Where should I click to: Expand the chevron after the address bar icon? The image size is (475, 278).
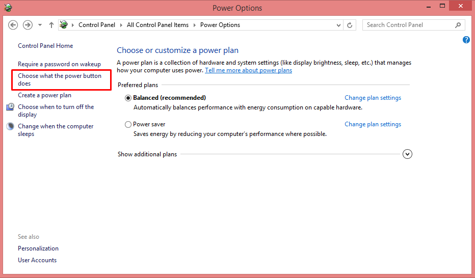coord(73,25)
